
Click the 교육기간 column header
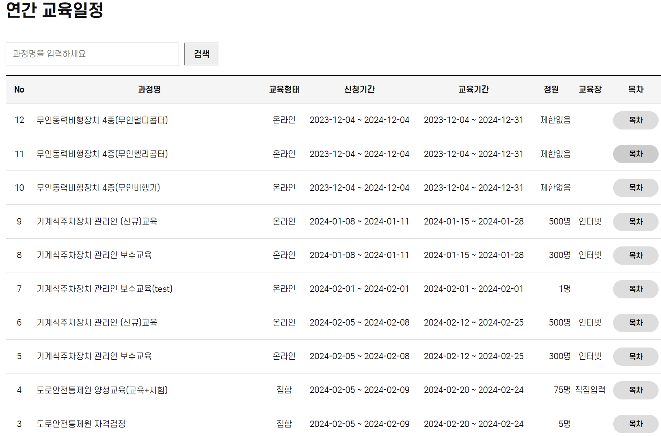point(474,89)
